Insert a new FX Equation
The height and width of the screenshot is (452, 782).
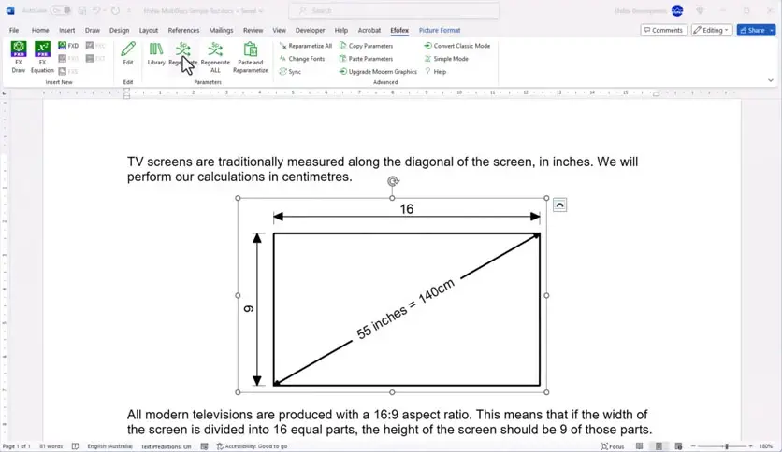42,57
